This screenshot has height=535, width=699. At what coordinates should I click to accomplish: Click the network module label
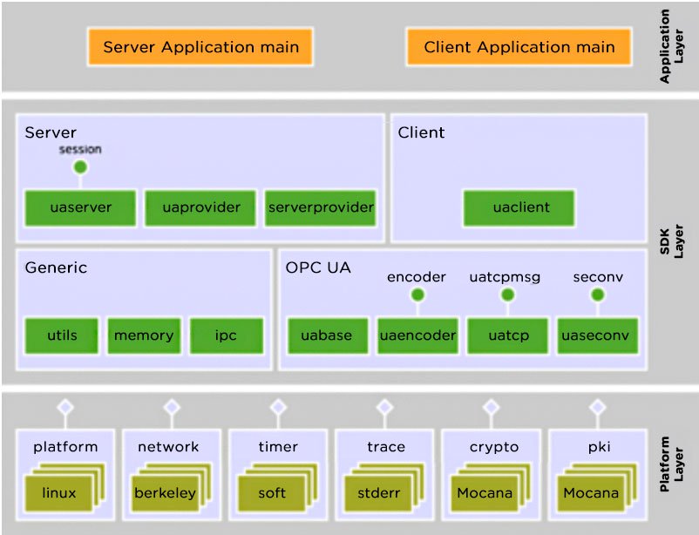point(168,447)
